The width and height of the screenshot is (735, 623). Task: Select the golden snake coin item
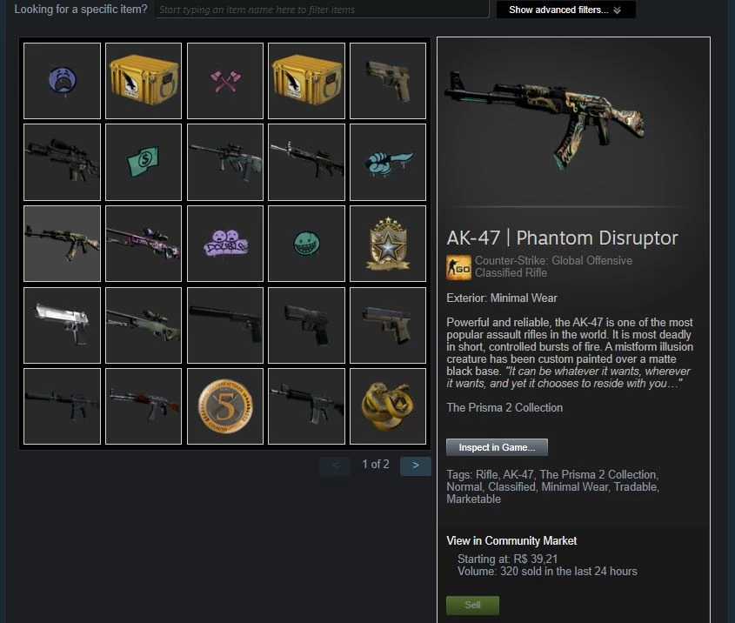(388, 406)
